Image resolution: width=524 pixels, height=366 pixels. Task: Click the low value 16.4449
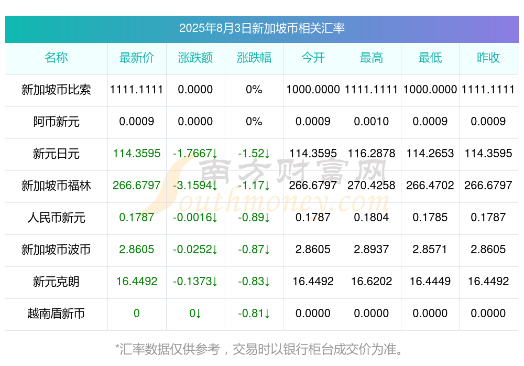point(430,282)
